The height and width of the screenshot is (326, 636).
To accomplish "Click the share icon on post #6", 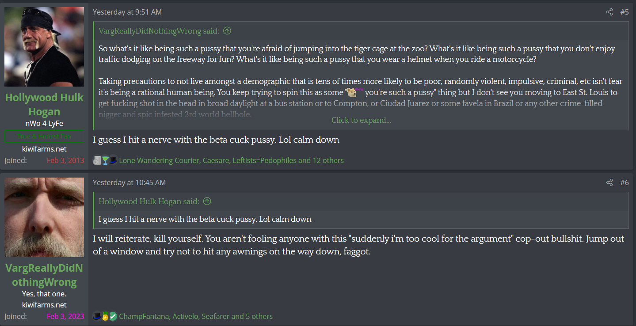I will (x=609, y=182).
